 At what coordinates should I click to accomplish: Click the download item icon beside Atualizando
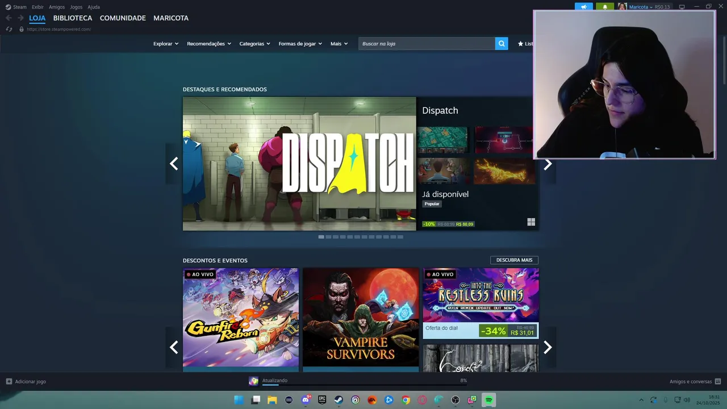pos(253,381)
